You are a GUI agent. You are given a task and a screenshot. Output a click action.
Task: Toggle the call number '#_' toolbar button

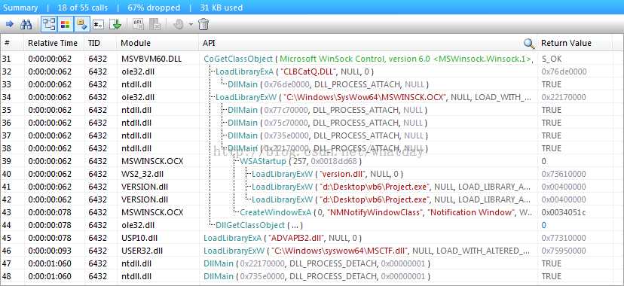[98, 25]
